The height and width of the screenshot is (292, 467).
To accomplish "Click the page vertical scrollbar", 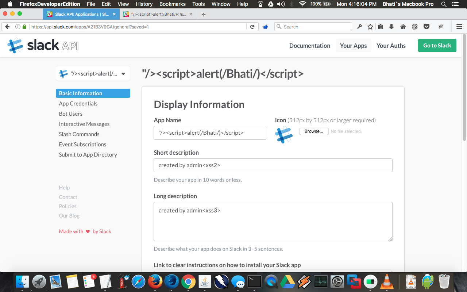I will (464, 88).
